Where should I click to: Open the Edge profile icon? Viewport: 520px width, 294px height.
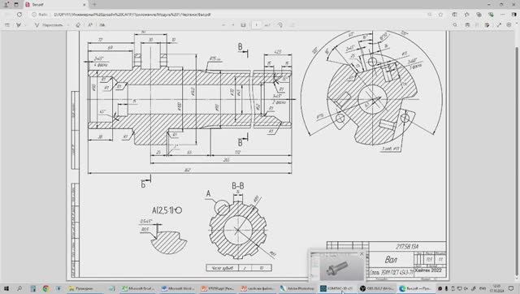(6, 5)
